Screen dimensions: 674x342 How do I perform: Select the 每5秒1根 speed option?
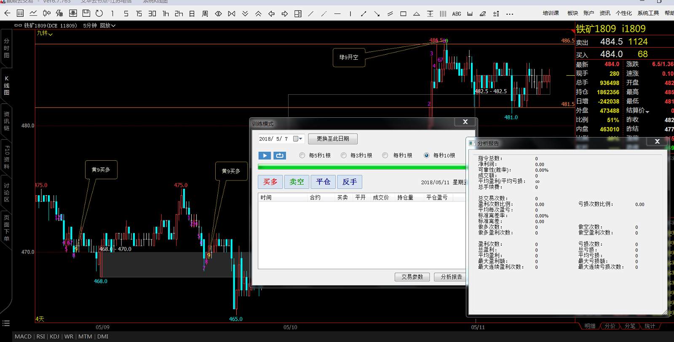(302, 156)
